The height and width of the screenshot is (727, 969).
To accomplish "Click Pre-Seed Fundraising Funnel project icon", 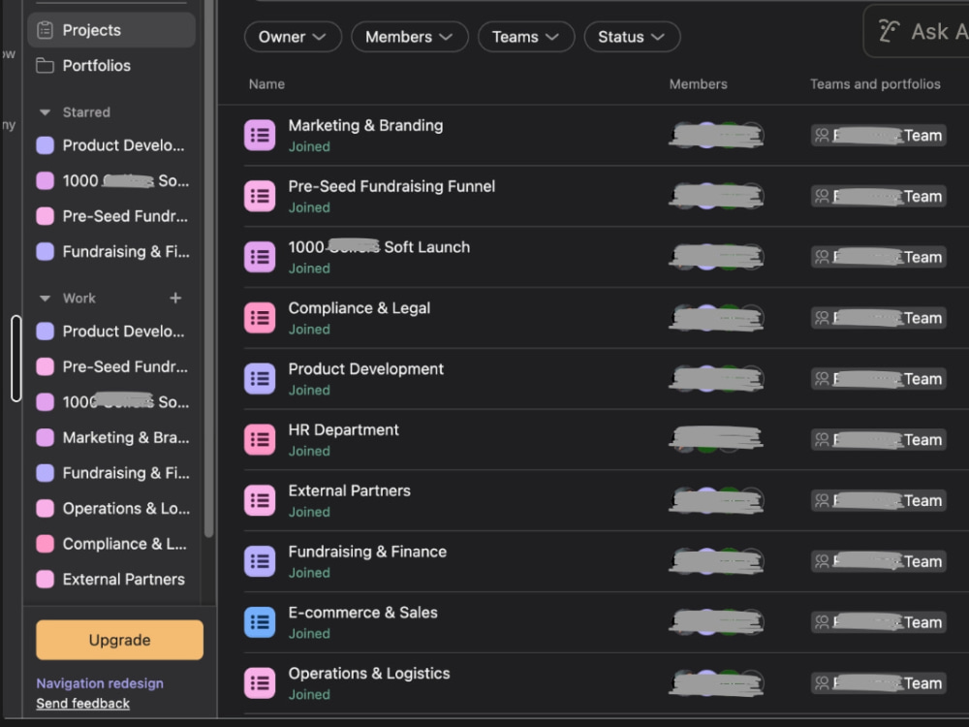I will (260, 196).
